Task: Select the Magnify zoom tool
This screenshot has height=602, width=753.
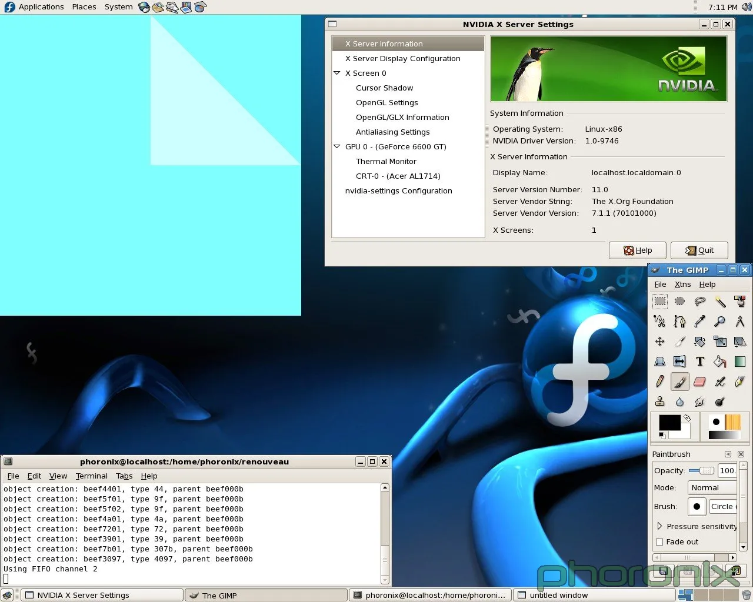Action: tap(720, 322)
